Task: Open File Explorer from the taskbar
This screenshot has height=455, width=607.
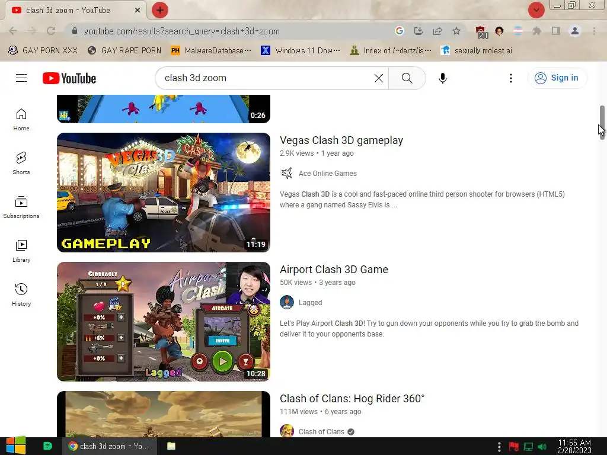Action: (x=171, y=446)
